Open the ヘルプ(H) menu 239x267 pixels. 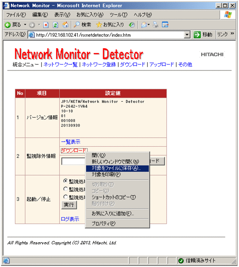[143, 15]
